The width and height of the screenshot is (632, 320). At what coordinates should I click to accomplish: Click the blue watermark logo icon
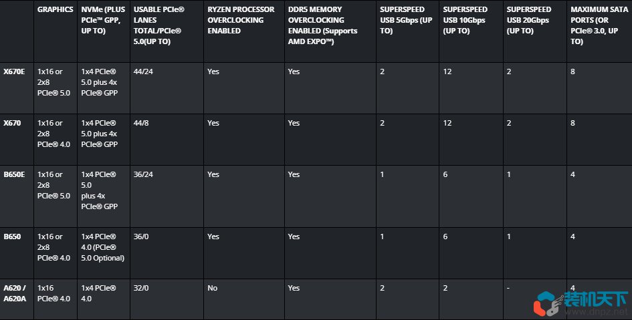click(x=548, y=303)
